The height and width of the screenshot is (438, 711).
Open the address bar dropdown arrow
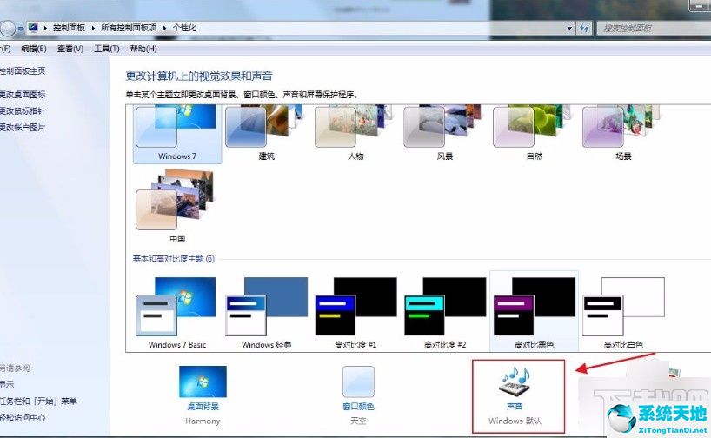pyautogui.click(x=569, y=28)
